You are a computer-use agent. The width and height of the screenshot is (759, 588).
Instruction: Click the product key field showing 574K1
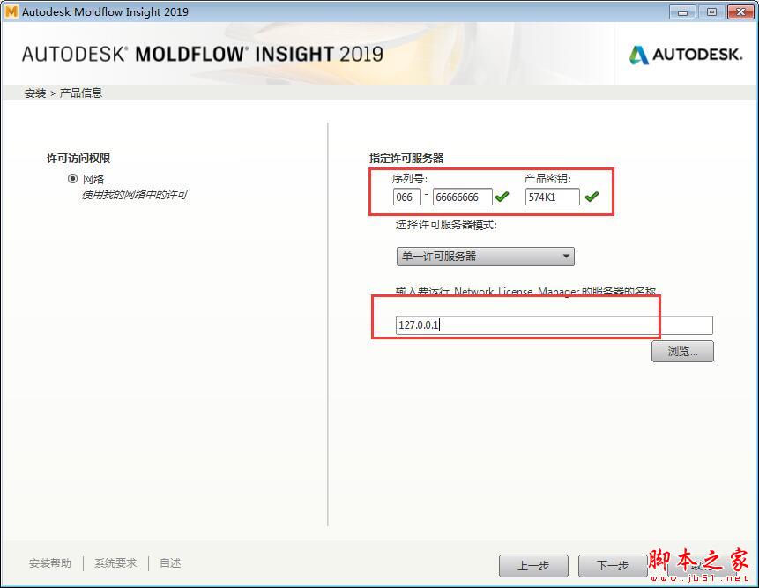[552, 197]
